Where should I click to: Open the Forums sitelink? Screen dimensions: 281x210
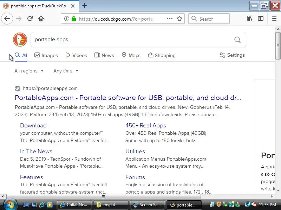click(135, 177)
